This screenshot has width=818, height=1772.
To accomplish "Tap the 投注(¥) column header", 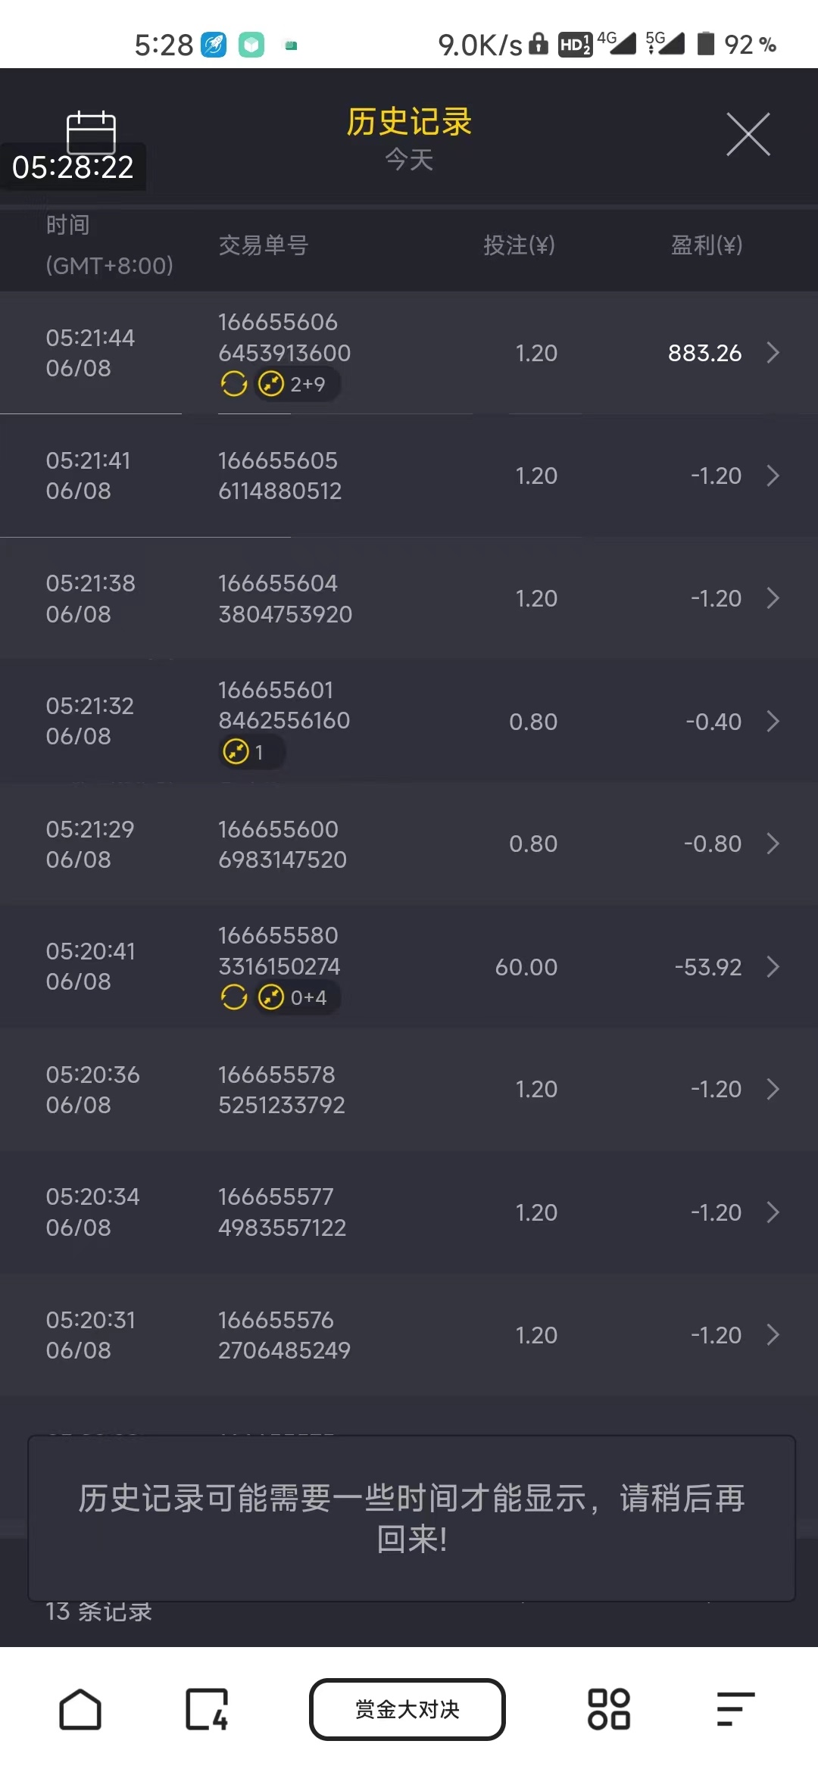I will 519,245.
